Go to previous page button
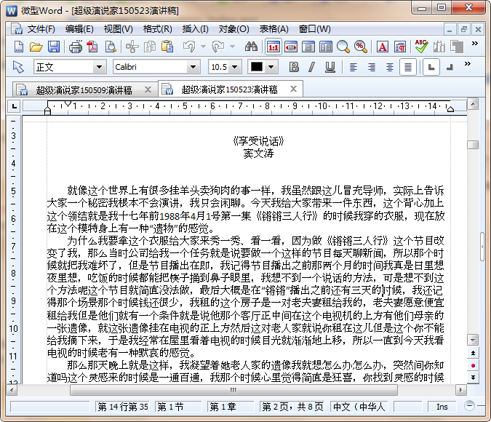The height and width of the screenshot is (422, 491). pyautogui.click(x=473, y=353)
